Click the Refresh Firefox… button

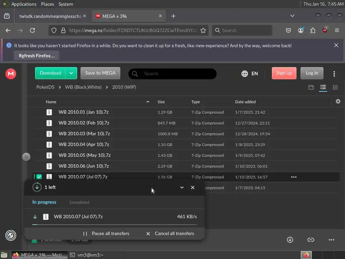[37, 56]
